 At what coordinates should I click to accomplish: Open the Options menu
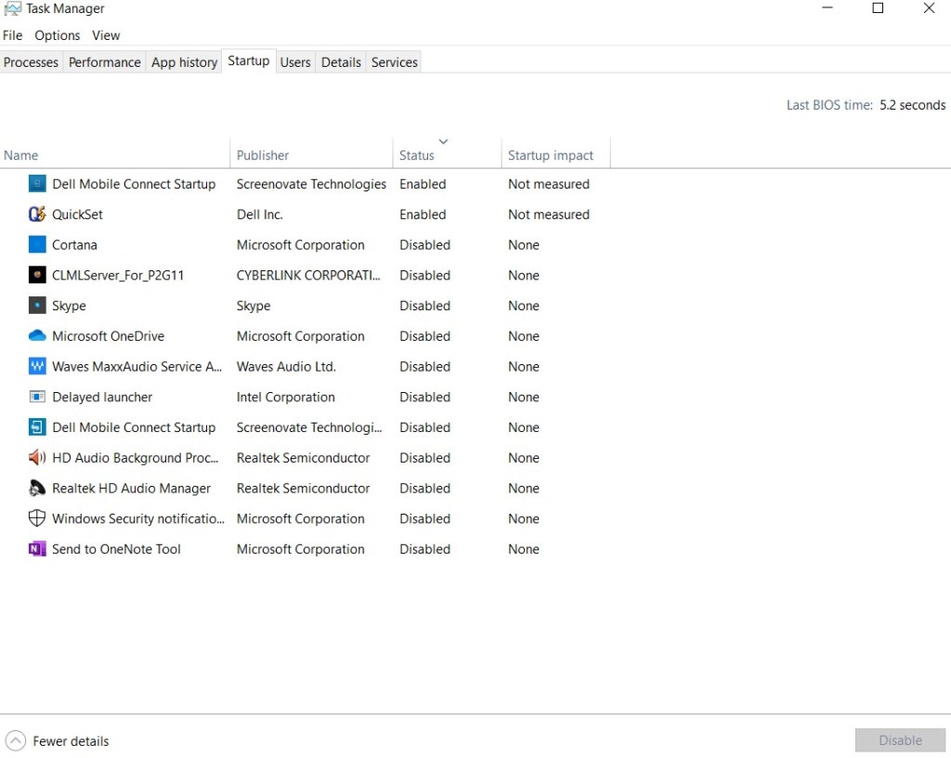coord(58,35)
